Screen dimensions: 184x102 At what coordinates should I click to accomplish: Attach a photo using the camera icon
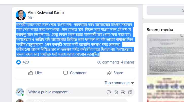point(116,92)
